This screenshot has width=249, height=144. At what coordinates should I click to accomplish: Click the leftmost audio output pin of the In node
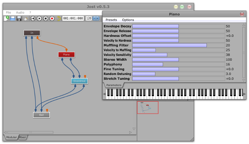(26, 38)
